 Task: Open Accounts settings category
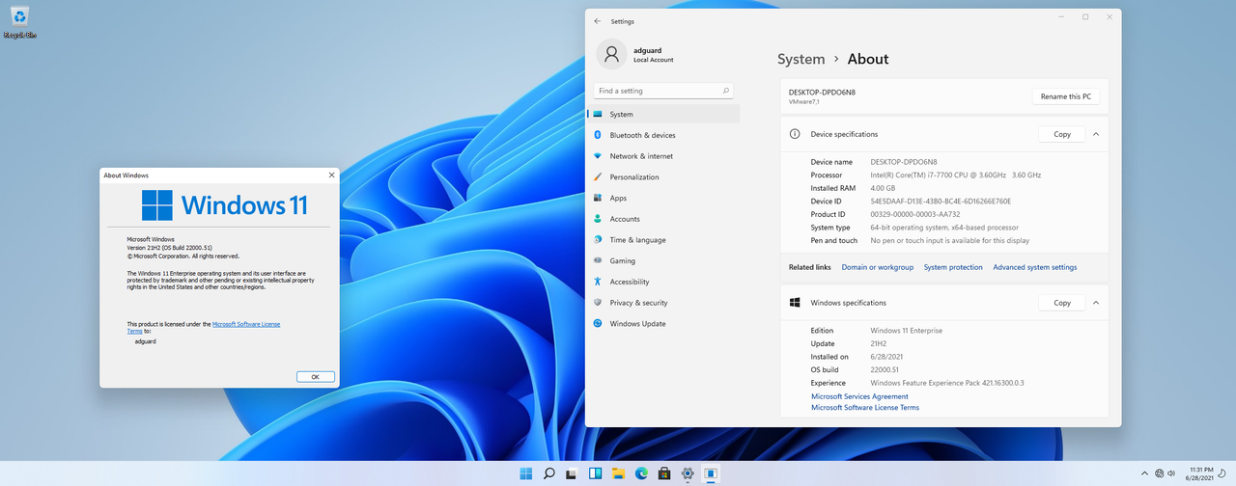point(663,219)
